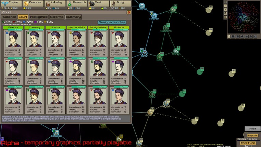Screen dimensions: 261x147
Task: Open the Empire menu
Action: pyautogui.click(x=11, y=3)
